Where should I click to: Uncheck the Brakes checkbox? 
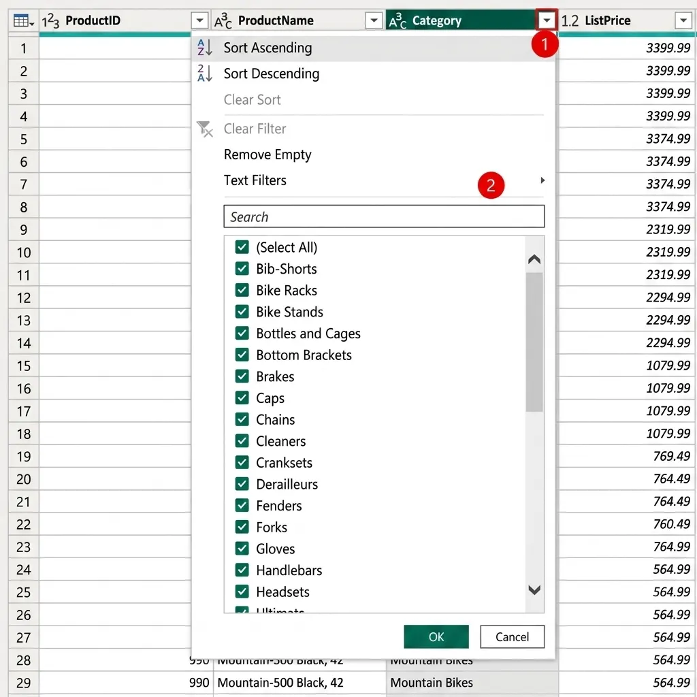242,376
